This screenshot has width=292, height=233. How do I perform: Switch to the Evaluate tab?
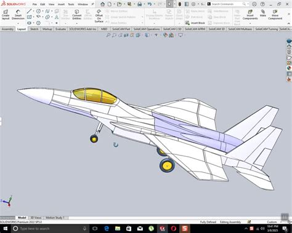(x=60, y=29)
